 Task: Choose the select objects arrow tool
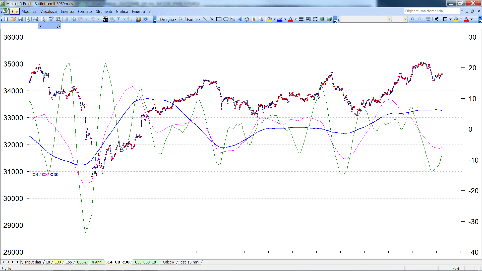coord(181,19)
